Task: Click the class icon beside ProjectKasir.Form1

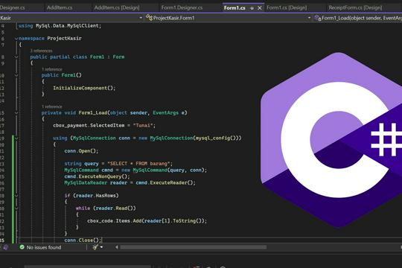Action: point(149,17)
